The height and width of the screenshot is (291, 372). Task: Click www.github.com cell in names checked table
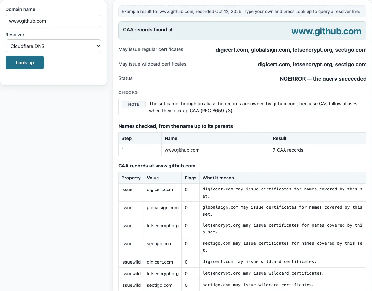(215, 150)
